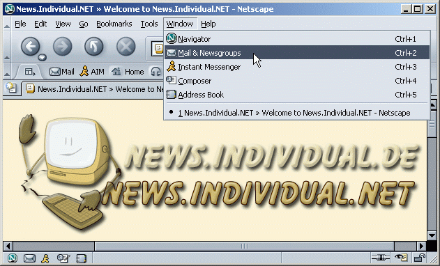The width and height of the screenshot is (440, 266).
Task: Open Instant Messenger icon in status bar
Action: coord(45,258)
